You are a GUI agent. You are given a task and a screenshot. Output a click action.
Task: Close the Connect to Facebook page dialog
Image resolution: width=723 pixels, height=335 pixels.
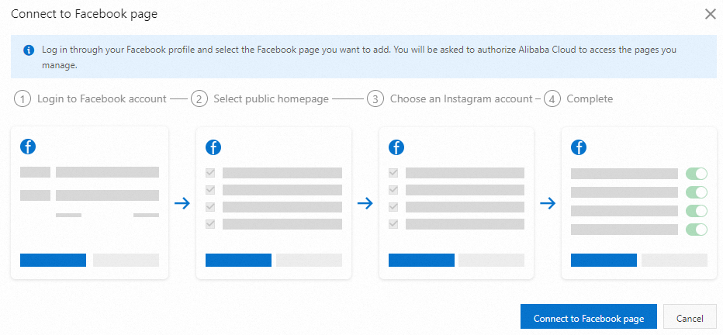click(x=710, y=14)
